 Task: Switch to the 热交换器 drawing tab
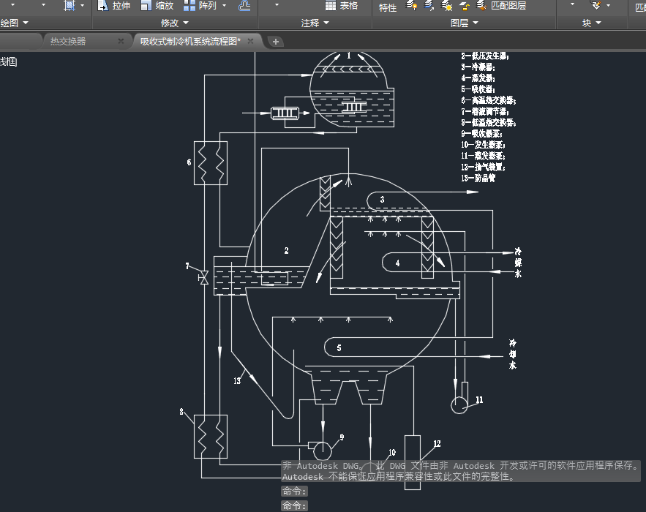pyautogui.click(x=68, y=41)
